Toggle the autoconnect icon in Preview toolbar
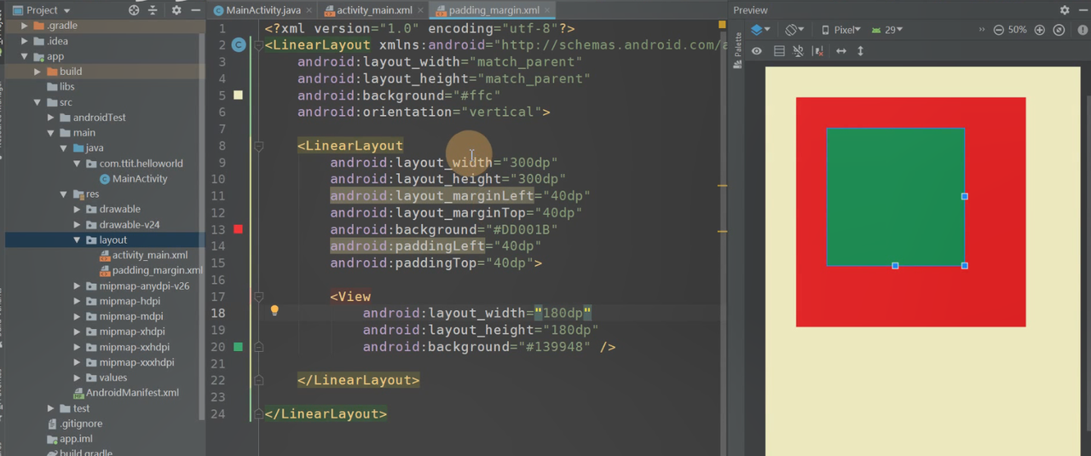Viewport: 1091px width, 456px height. (798, 51)
